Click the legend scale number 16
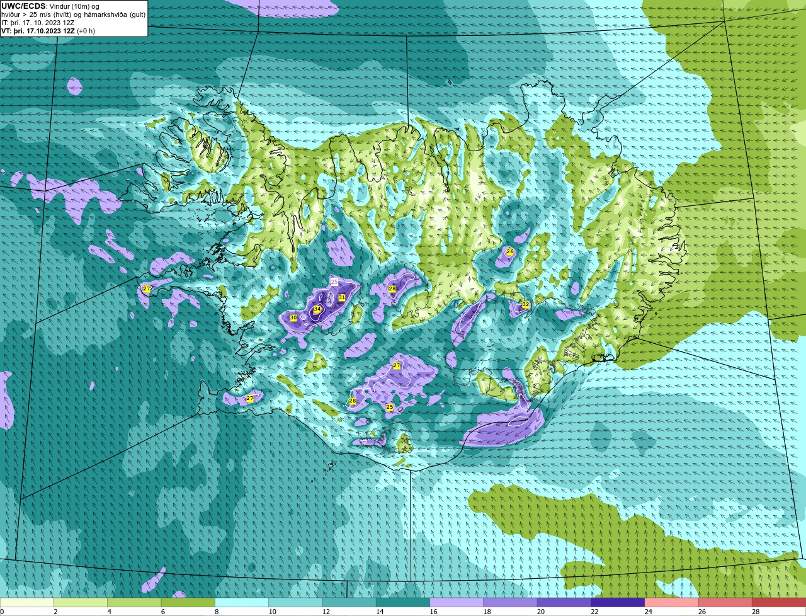This screenshot has width=806, height=616. (433, 612)
